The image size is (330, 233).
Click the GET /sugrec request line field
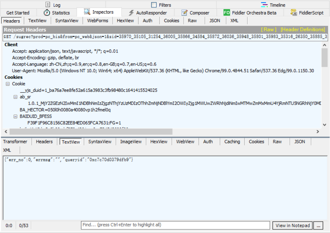[165, 37]
